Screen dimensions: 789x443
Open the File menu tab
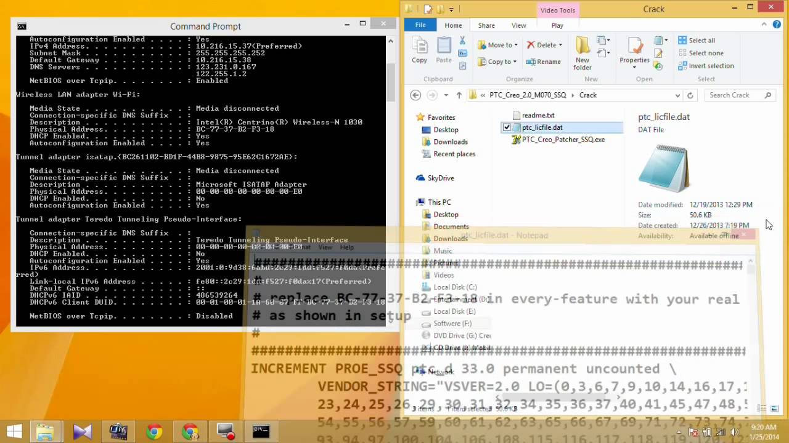[x=420, y=25]
